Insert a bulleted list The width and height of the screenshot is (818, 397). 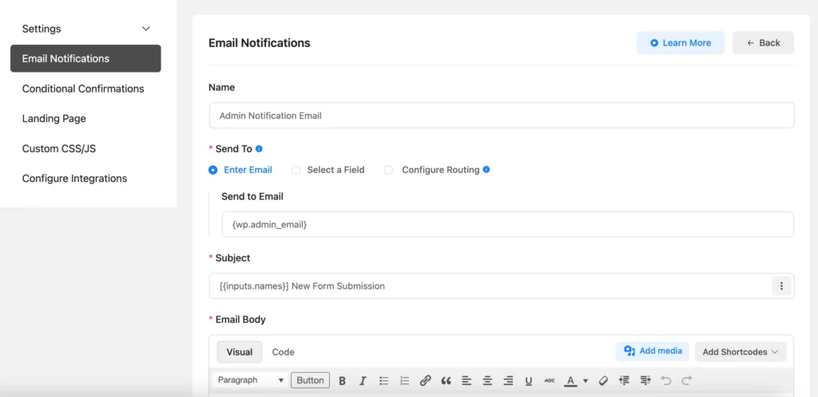pos(384,380)
